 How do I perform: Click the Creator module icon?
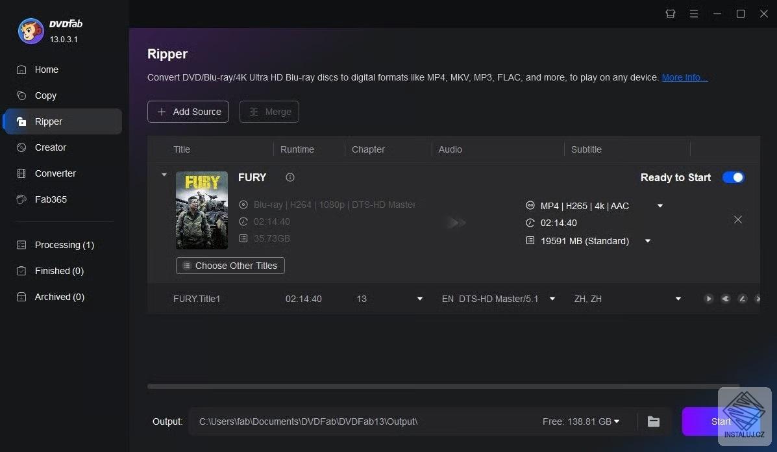tap(21, 147)
